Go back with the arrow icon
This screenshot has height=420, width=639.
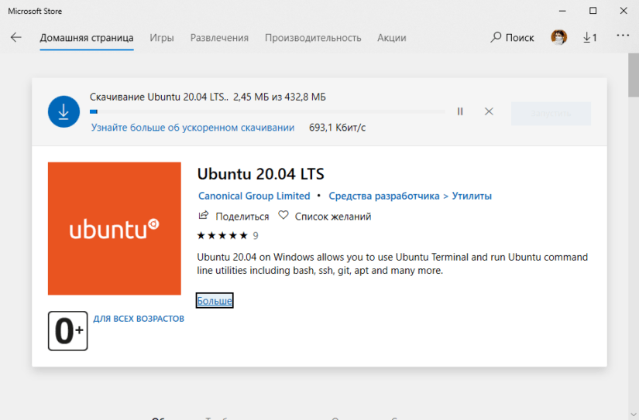(x=16, y=37)
